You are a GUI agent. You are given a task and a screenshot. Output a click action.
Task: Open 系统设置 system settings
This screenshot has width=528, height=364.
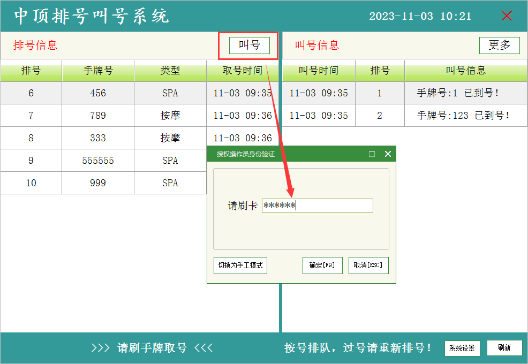point(462,348)
